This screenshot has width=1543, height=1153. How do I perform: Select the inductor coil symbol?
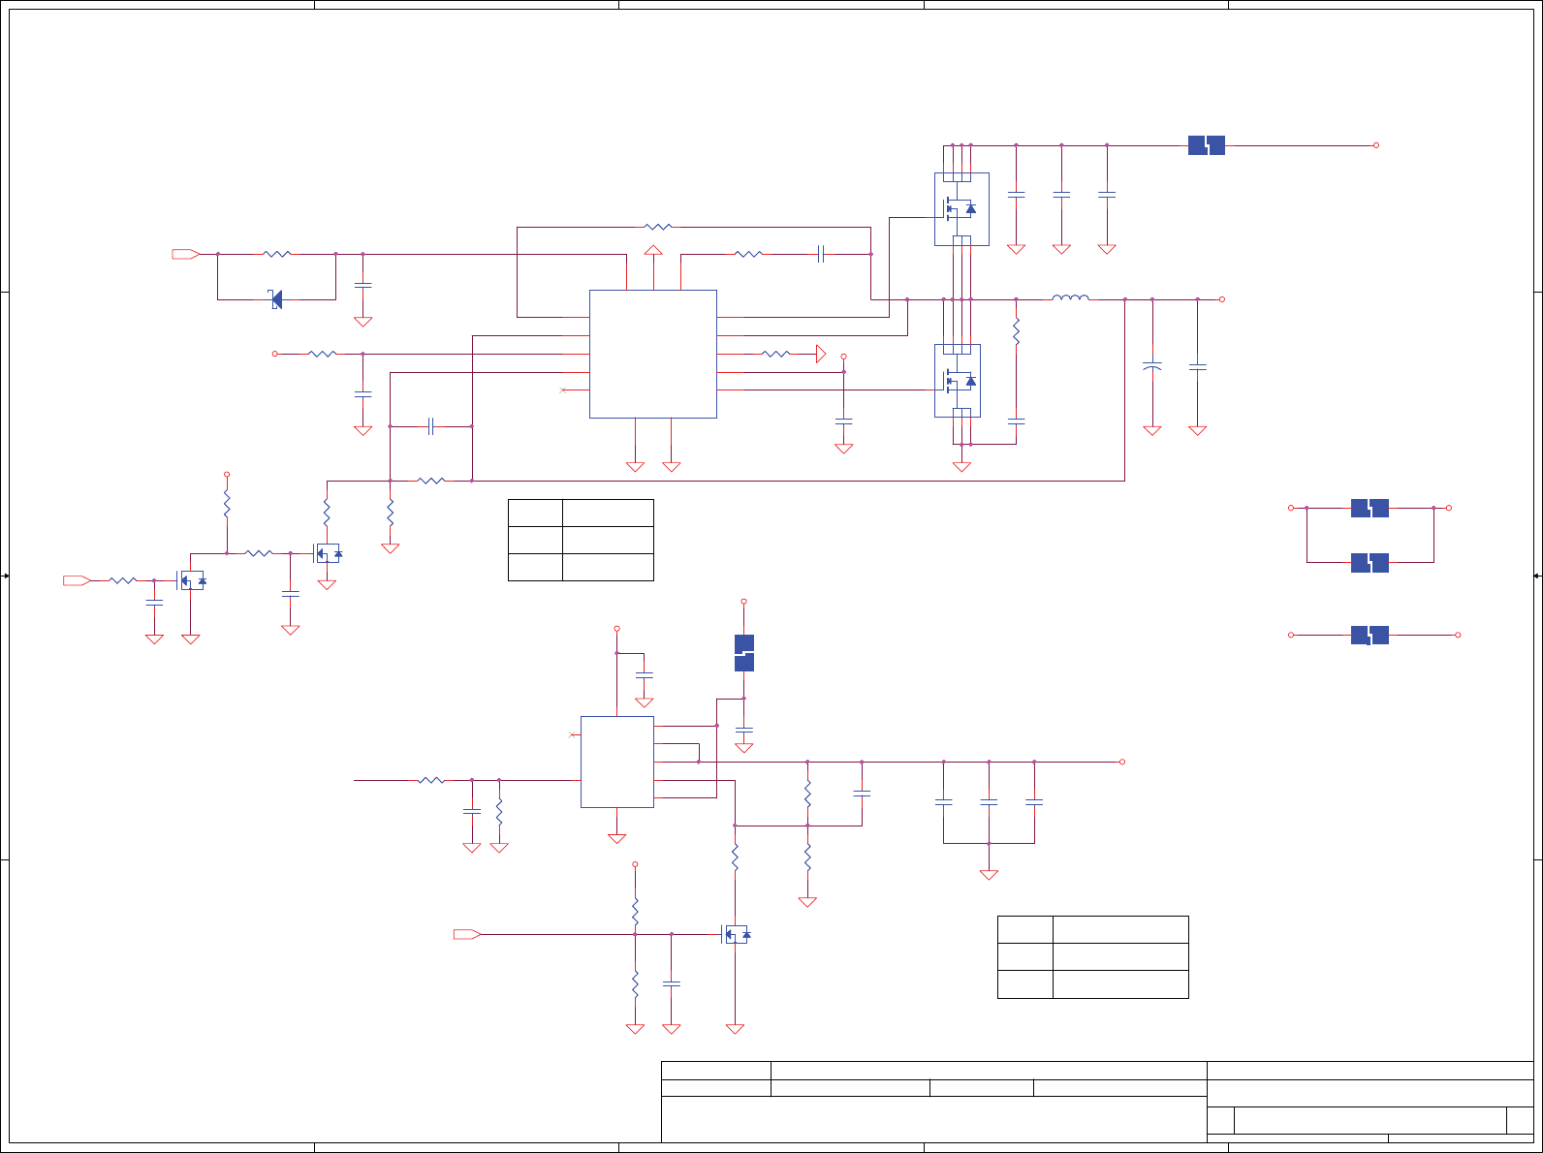click(x=1070, y=297)
